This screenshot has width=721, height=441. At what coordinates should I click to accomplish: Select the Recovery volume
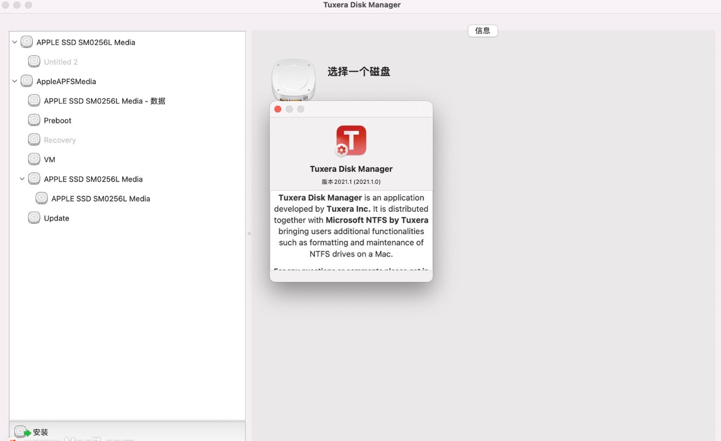point(59,140)
